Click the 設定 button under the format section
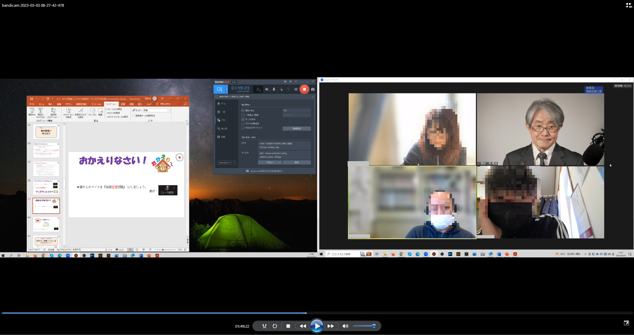This screenshot has height=335, width=634. coord(297,162)
